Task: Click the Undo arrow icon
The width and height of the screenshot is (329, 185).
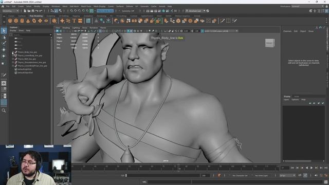Action: point(37,11)
